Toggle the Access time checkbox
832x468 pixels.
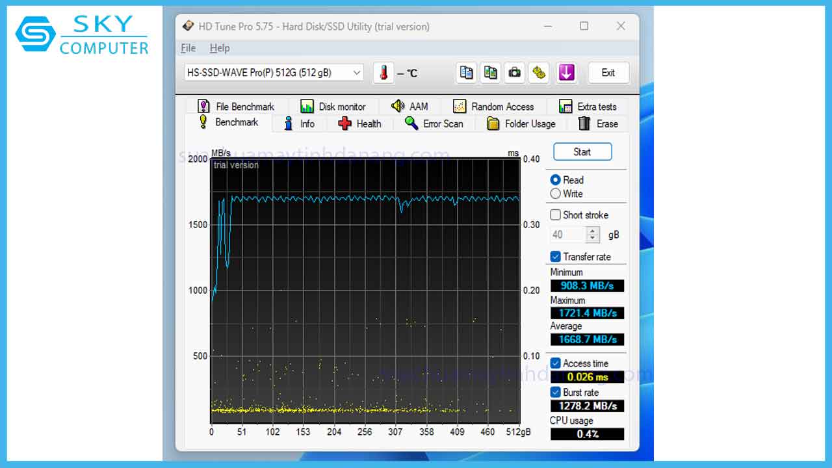555,363
